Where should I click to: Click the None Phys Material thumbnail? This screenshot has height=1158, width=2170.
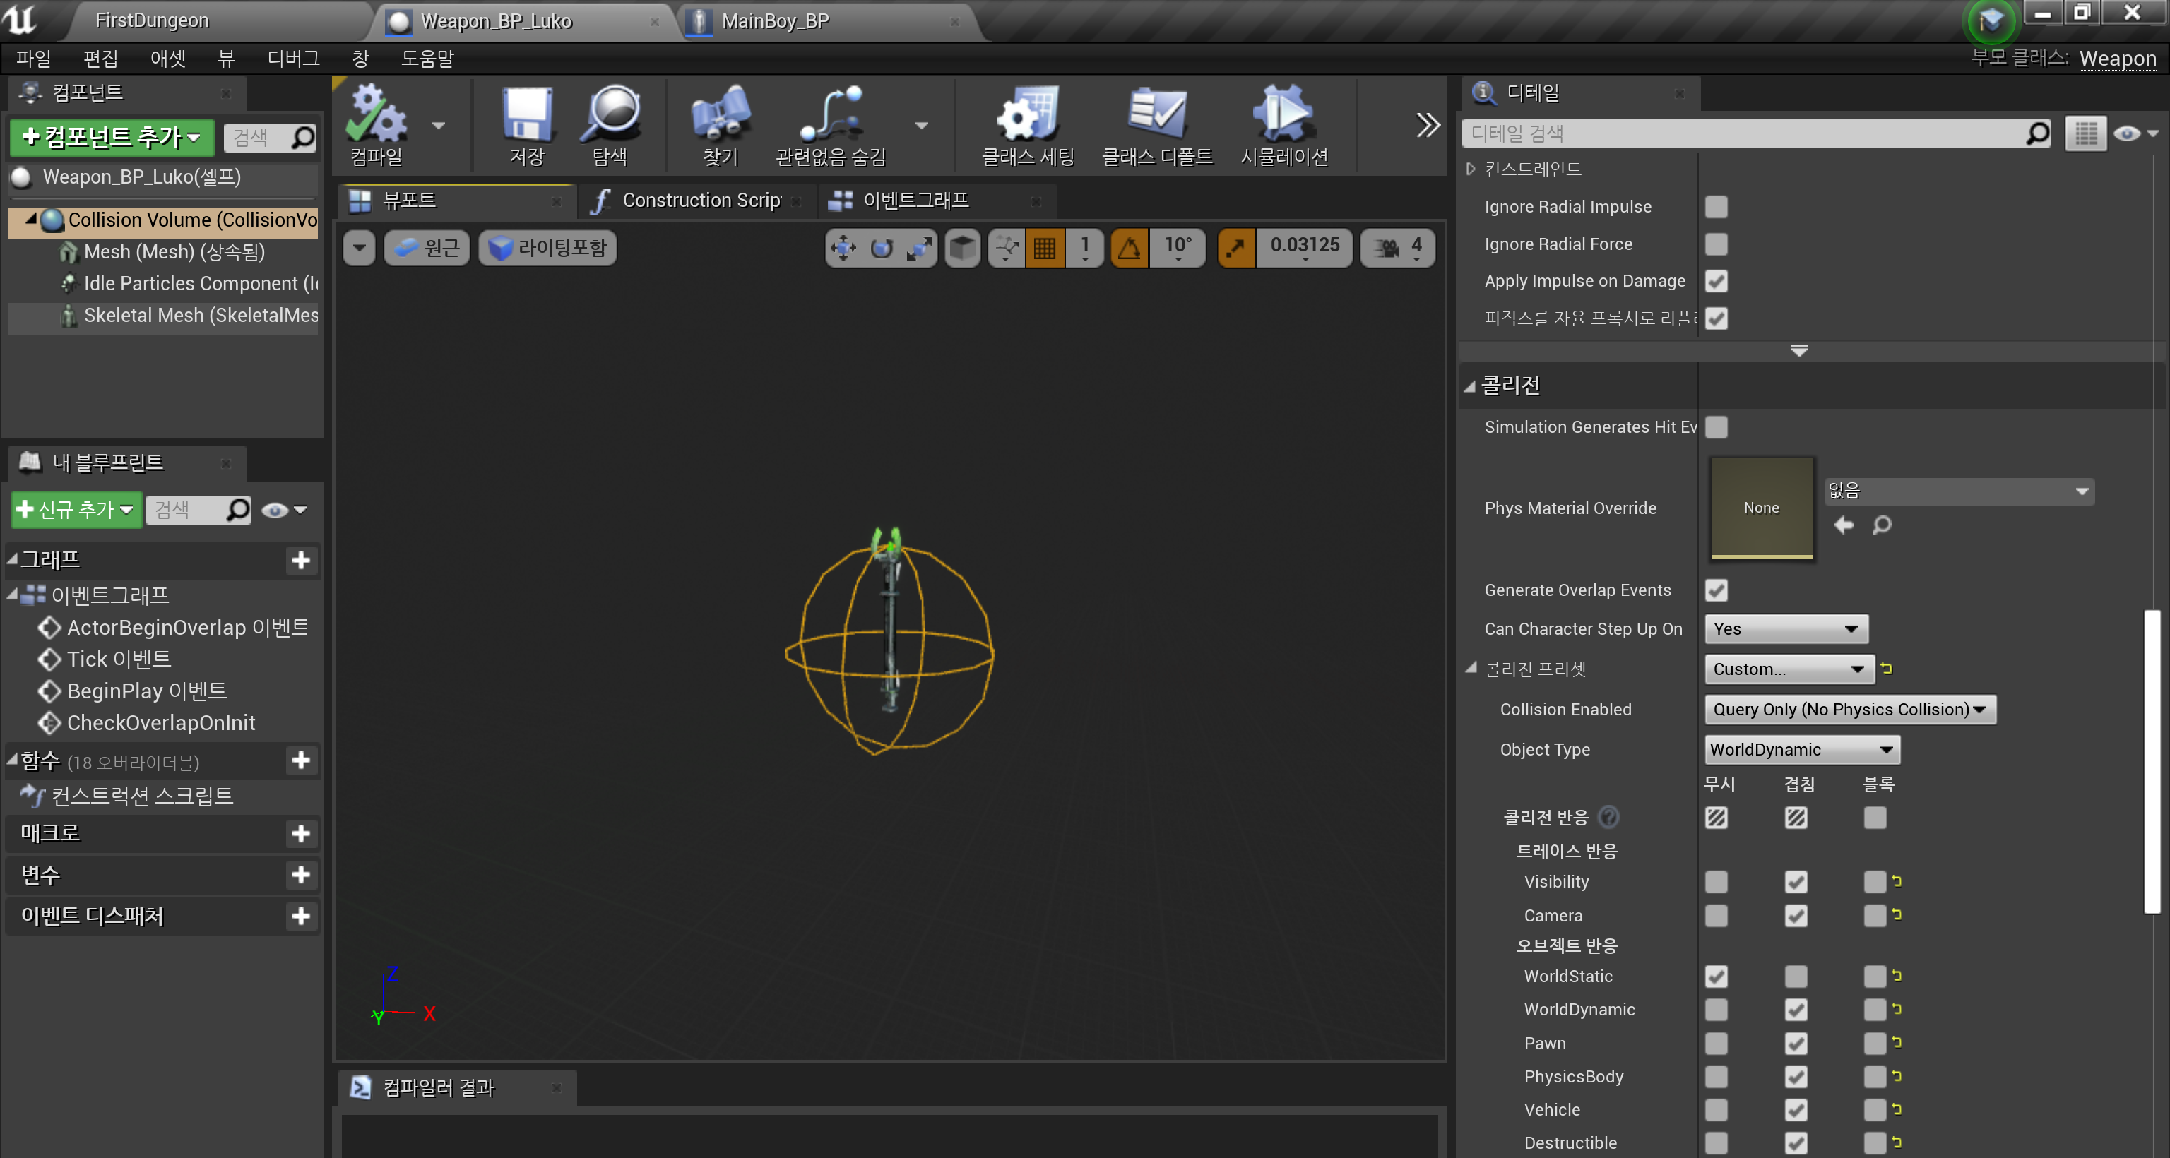click(x=1760, y=507)
